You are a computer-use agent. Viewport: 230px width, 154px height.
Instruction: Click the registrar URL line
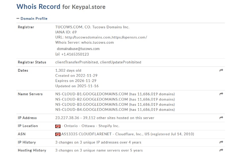coord(101,37)
